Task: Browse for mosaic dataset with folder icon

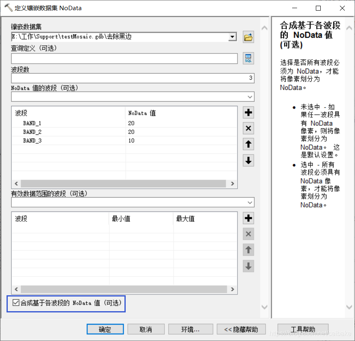Action: [248, 37]
